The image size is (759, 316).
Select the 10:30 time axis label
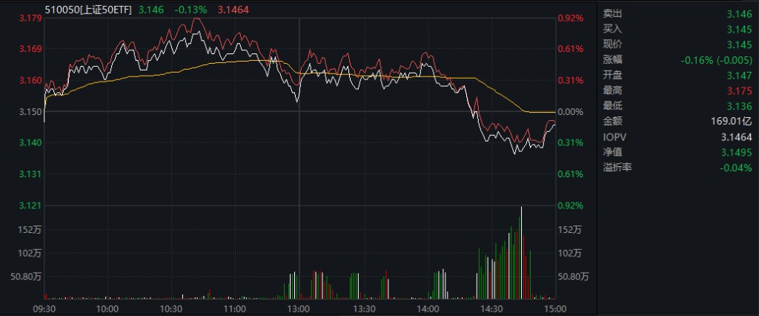pyautogui.click(x=171, y=309)
